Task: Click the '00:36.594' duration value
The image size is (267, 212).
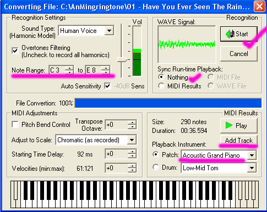Action: [194, 131]
